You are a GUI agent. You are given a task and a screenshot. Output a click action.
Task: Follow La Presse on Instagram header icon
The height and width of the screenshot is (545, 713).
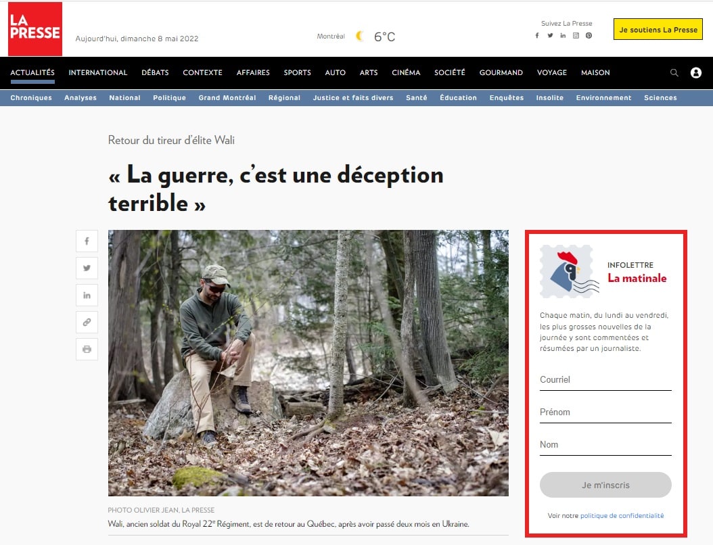coord(576,35)
